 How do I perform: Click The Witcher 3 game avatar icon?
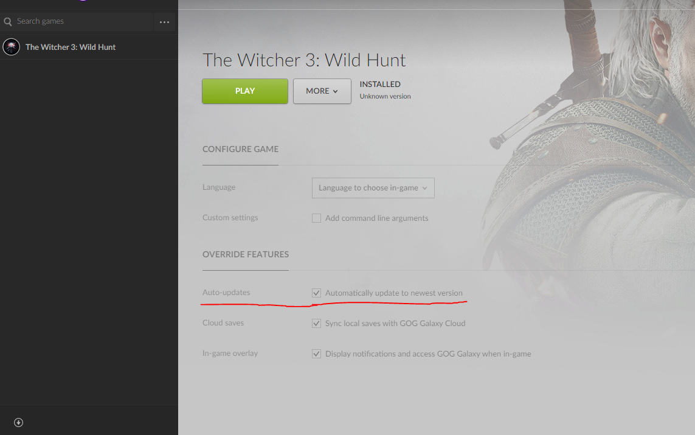tap(11, 47)
